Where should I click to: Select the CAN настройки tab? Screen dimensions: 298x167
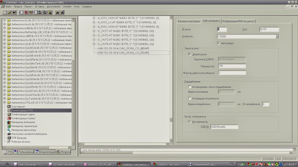[211, 21]
